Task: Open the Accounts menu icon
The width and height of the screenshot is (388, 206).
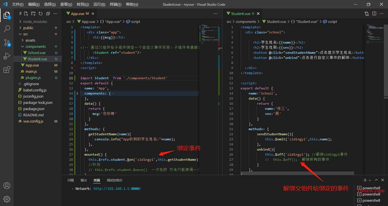Action: (7, 186)
